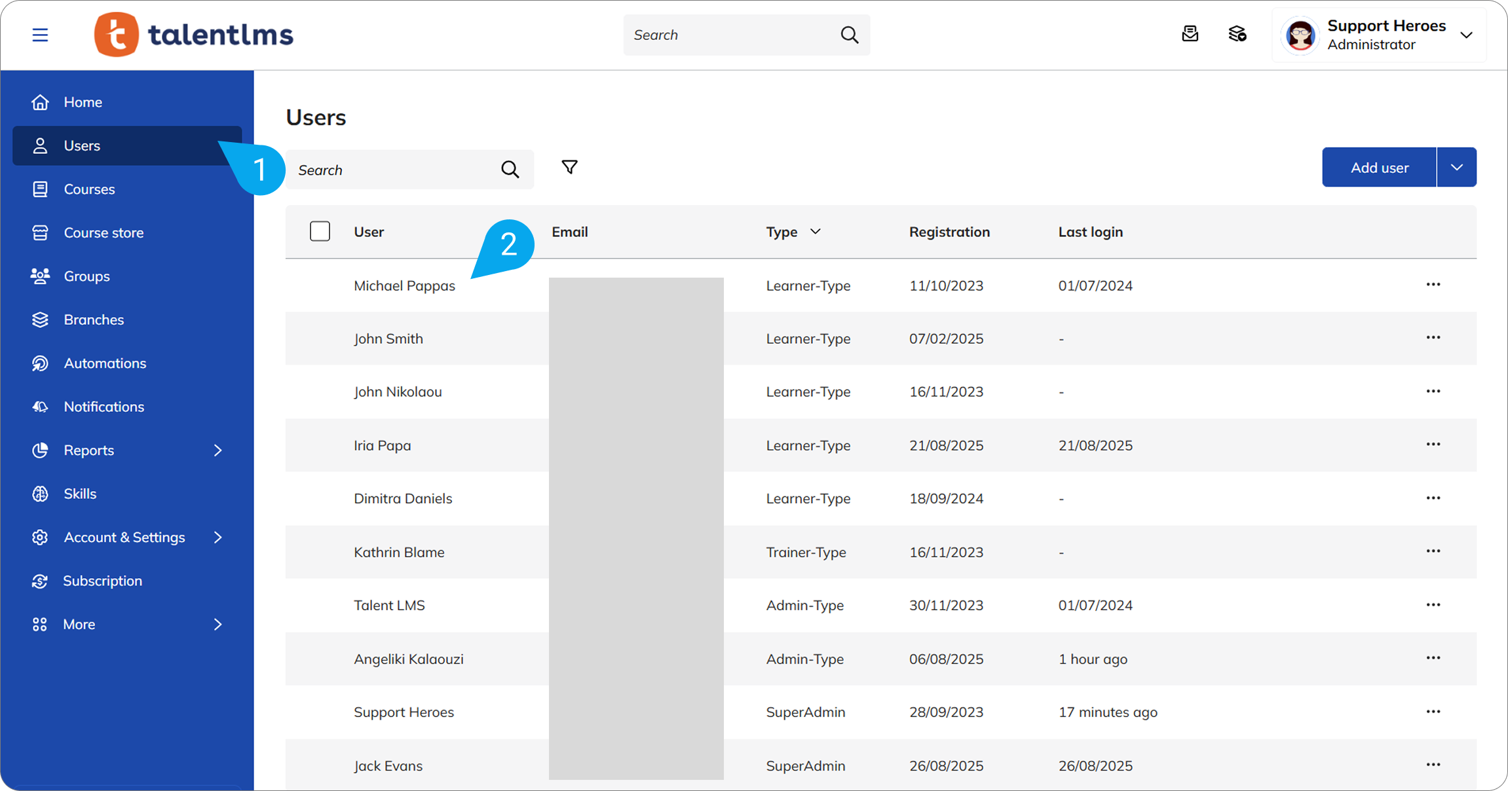
Task: Expand Account & Settings submenu
Action: [217, 538]
